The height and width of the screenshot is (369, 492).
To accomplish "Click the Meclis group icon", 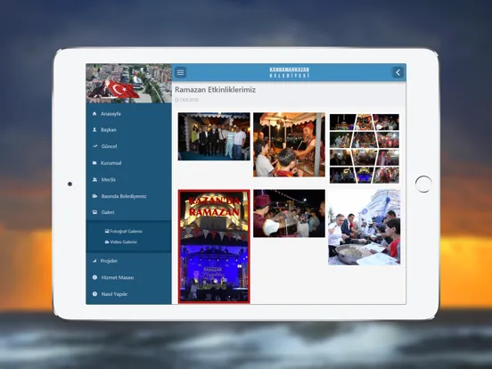I will coord(94,179).
